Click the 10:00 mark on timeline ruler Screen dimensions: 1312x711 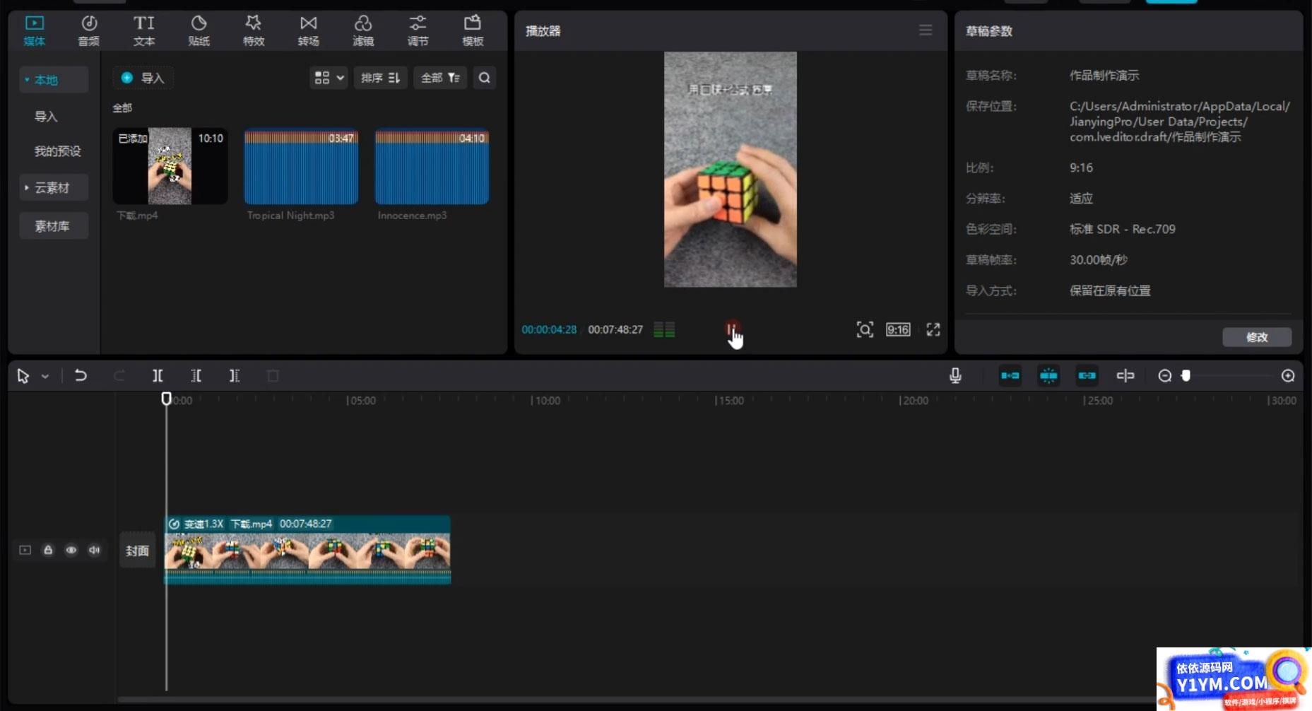(546, 401)
